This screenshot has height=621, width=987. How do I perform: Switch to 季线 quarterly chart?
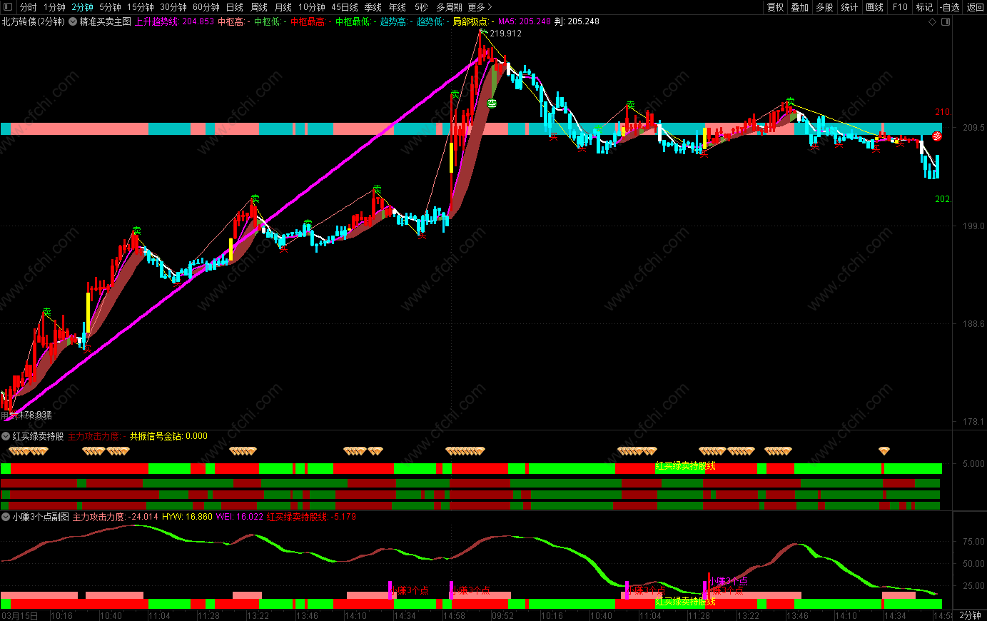pos(373,7)
